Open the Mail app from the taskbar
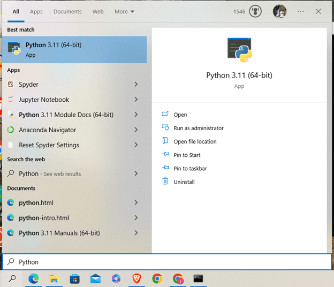 click(95, 278)
